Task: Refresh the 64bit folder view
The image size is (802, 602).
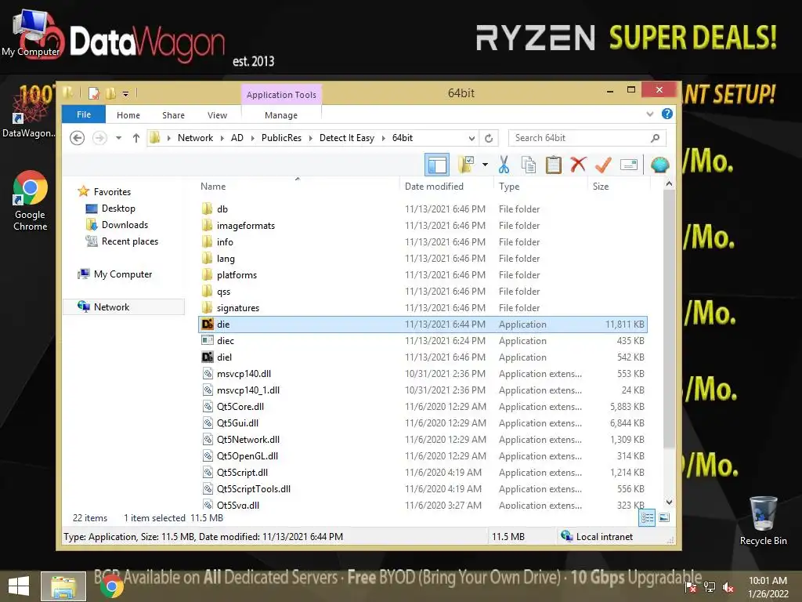Action: tap(489, 138)
